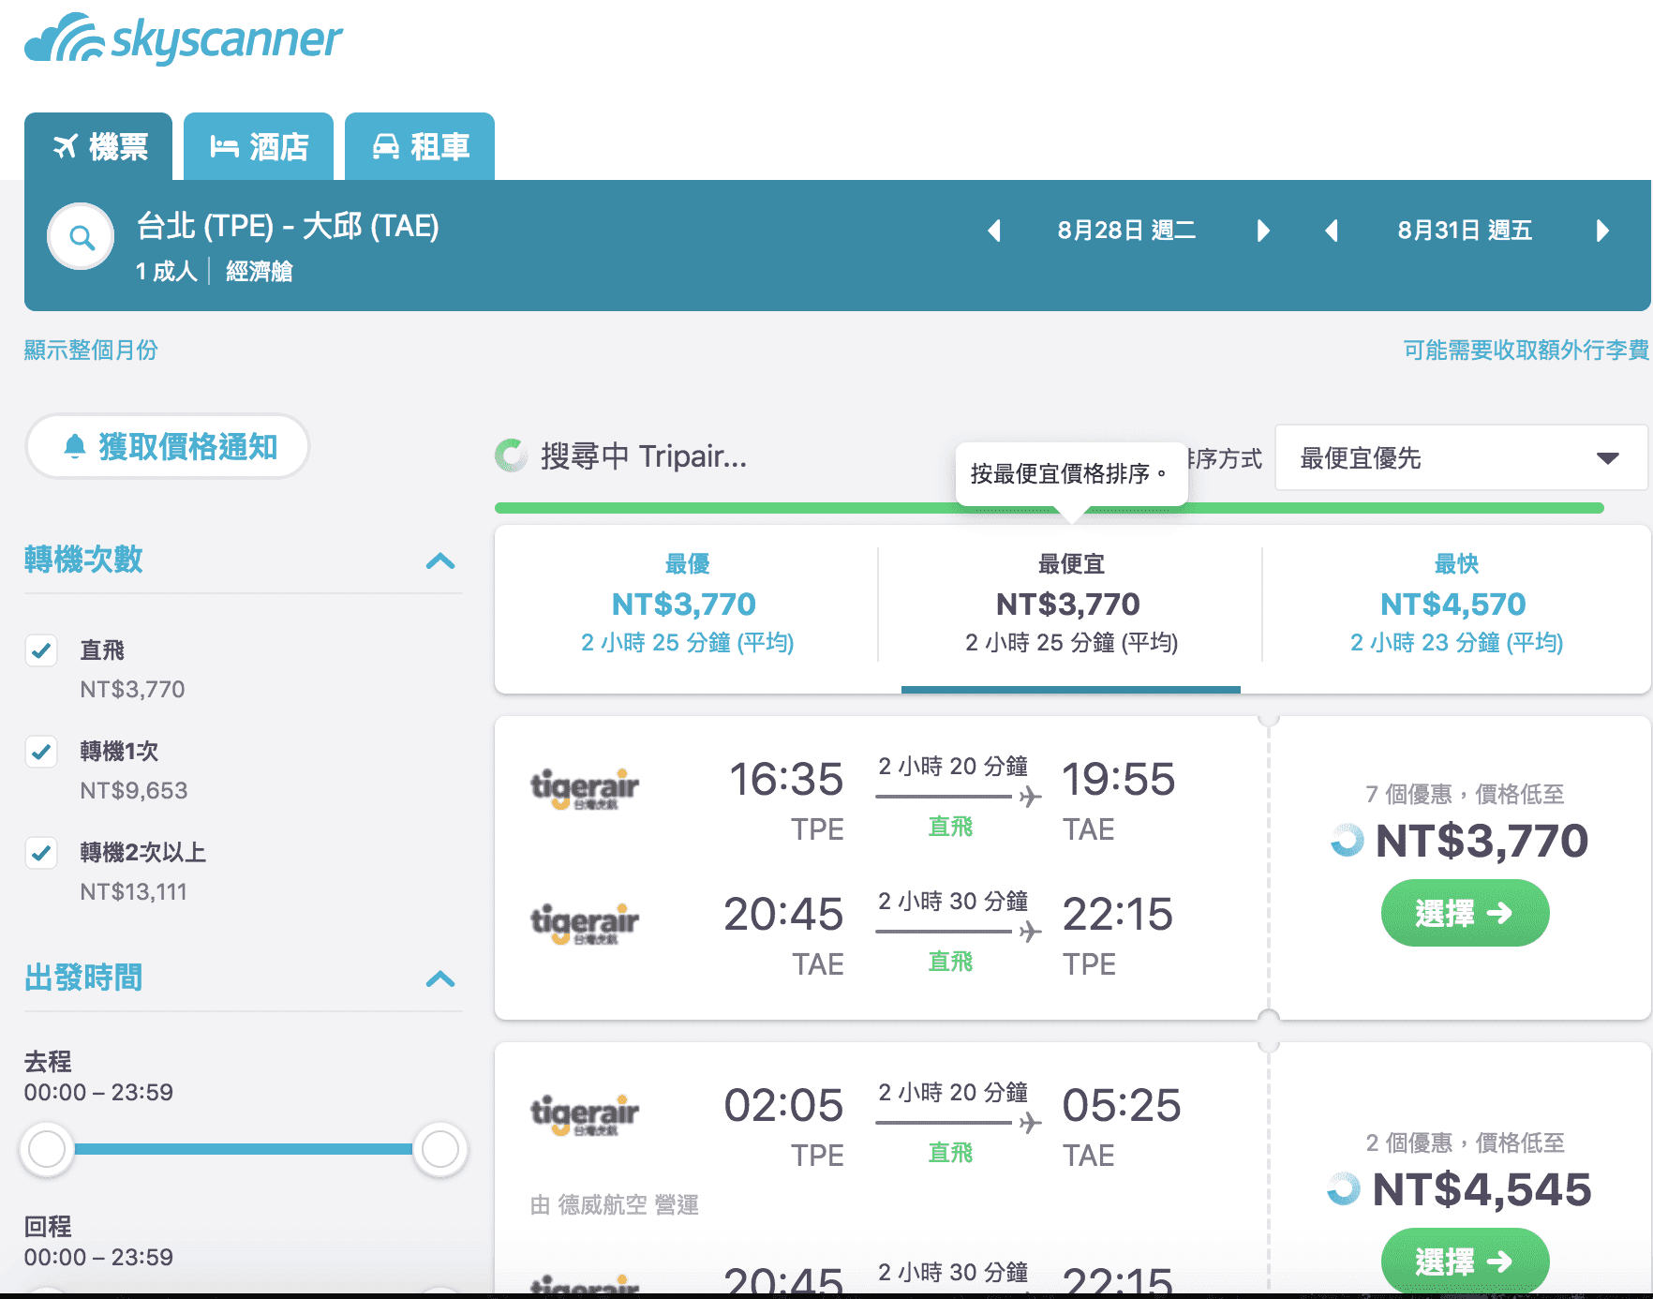Image resolution: width=1653 pixels, height=1299 pixels.
Task: Uncheck the 轉機2次以上 filter
Action: click(x=41, y=853)
